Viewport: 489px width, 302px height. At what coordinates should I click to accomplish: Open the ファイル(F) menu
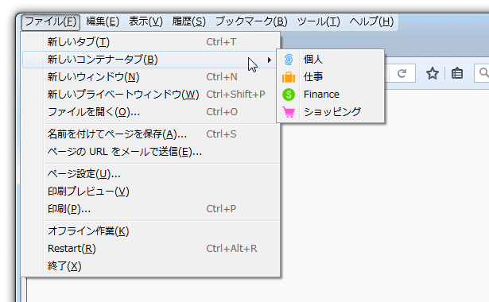(x=51, y=21)
